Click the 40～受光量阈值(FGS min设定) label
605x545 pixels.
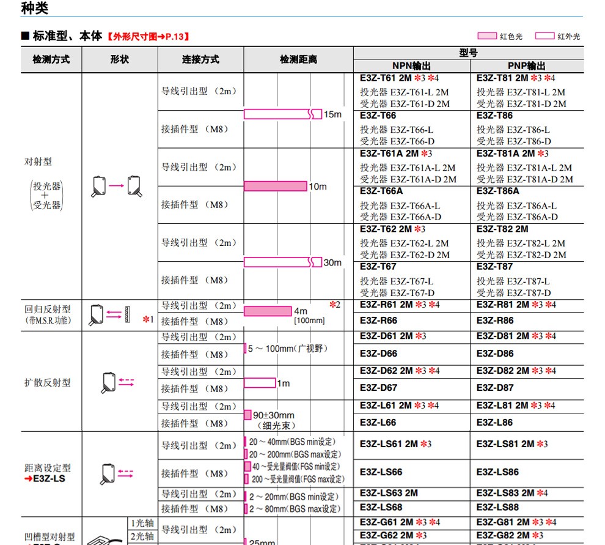click(296, 467)
